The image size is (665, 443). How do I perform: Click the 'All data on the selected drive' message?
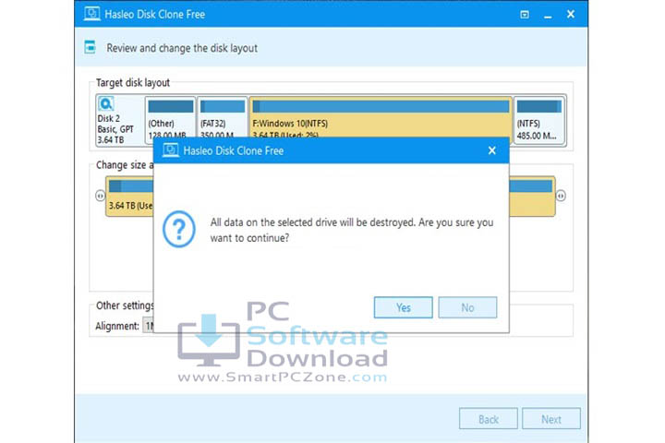[352, 230]
